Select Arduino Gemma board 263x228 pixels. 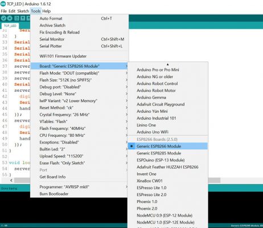[168, 97]
